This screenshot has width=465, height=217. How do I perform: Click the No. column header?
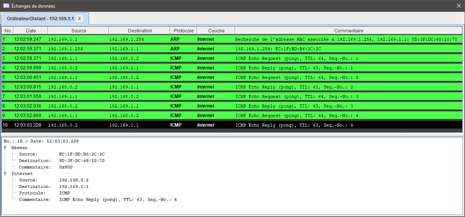[x=8, y=31]
